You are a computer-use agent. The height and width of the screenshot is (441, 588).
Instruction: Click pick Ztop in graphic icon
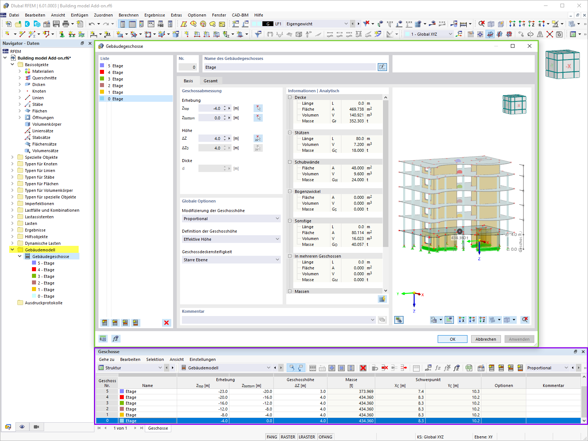(x=258, y=108)
